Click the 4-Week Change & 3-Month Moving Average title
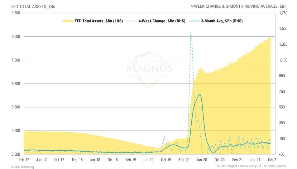The height and width of the screenshot is (169, 297). (243, 6)
